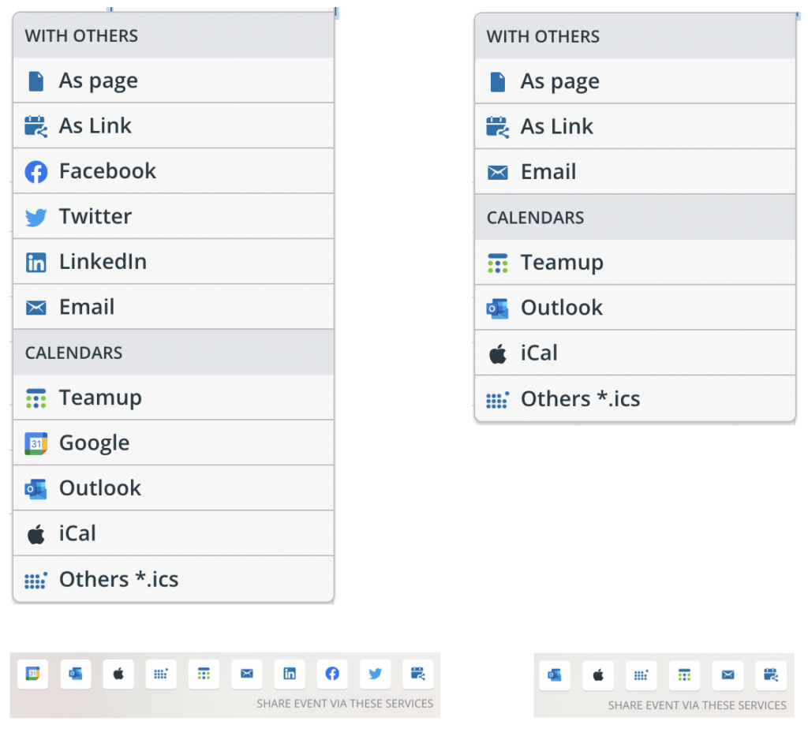Click email envelope icon in left share bar
Image resolution: width=808 pixels, height=736 pixels.
tap(247, 674)
